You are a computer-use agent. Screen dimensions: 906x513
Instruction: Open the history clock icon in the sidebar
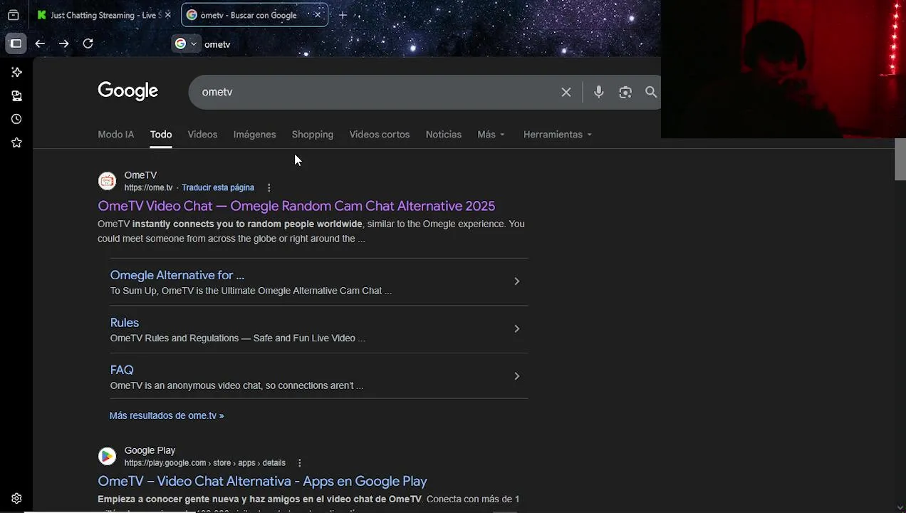tap(16, 119)
